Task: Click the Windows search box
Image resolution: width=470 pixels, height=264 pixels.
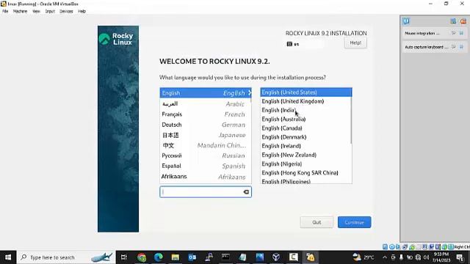Action: [66, 257]
